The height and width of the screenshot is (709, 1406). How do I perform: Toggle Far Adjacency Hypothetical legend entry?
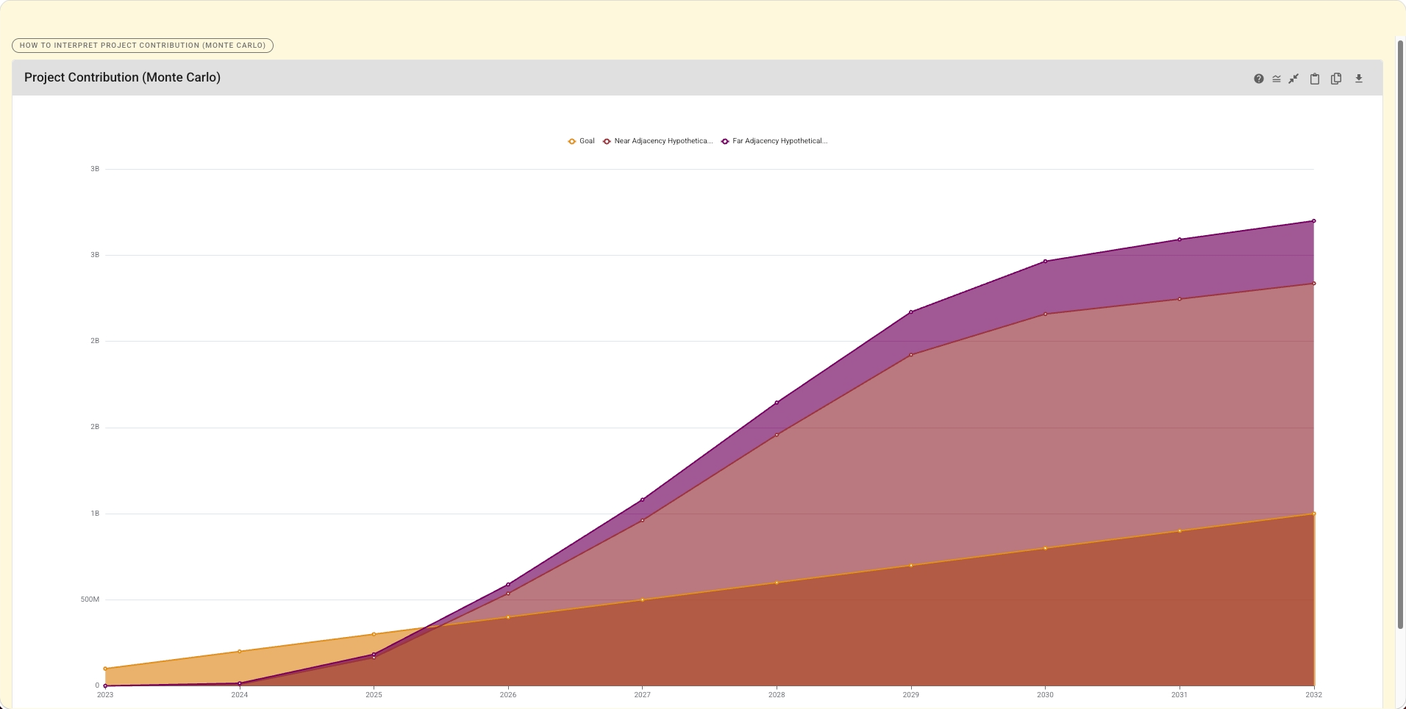pyautogui.click(x=774, y=141)
